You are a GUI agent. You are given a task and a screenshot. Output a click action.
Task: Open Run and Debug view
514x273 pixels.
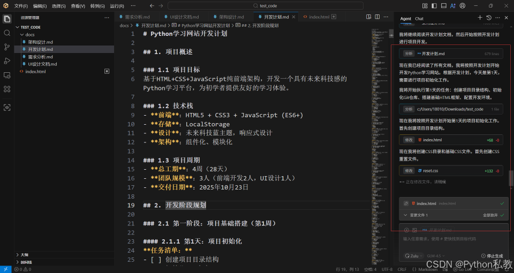7,61
